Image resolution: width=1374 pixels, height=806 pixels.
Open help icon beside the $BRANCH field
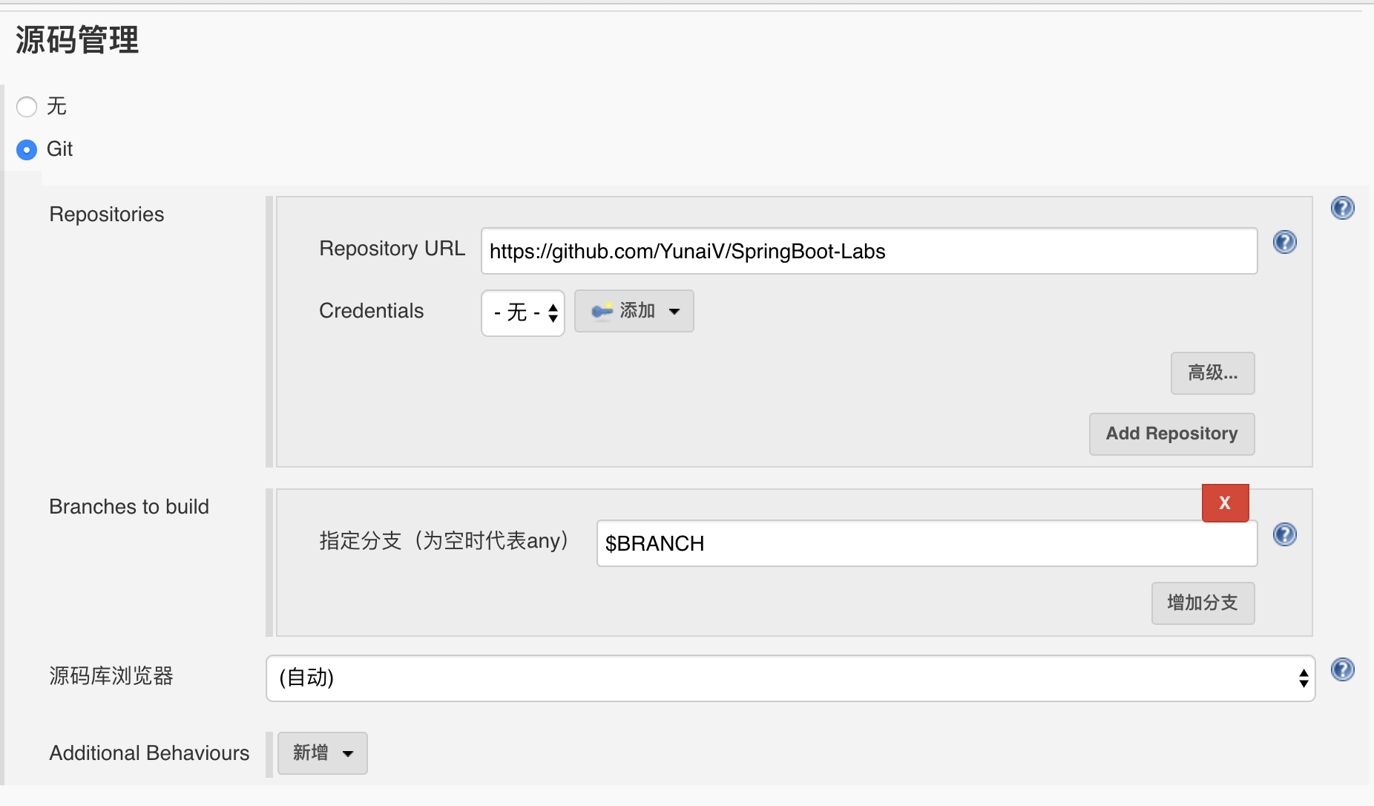[1284, 534]
